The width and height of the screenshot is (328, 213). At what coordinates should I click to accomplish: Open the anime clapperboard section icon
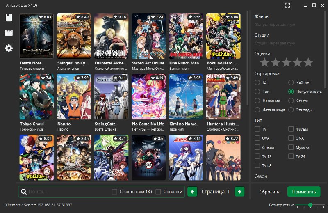(9, 33)
